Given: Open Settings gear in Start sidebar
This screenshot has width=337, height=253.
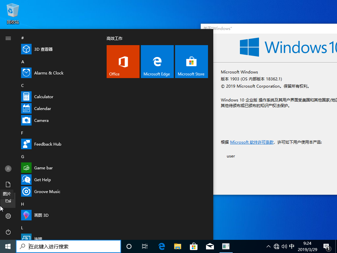Looking at the screenshot, I should pos(8,216).
